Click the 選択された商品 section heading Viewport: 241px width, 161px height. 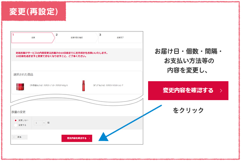point(23,74)
